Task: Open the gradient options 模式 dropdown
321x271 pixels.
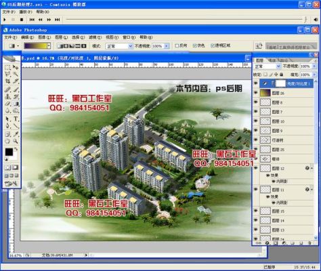Action: 119,46
